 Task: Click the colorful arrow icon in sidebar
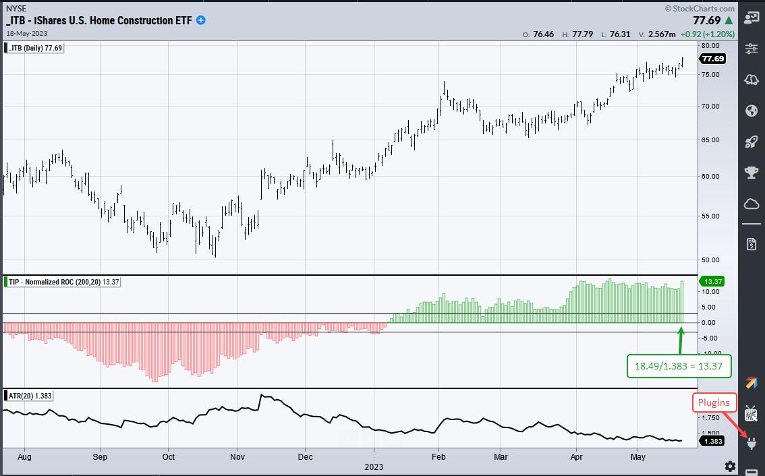[752, 383]
